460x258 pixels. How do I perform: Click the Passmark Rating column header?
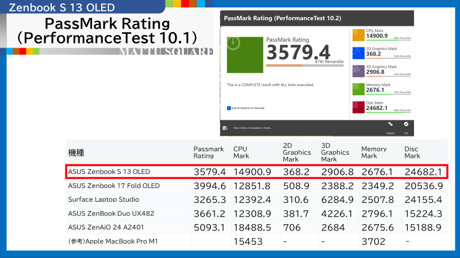point(208,153)
